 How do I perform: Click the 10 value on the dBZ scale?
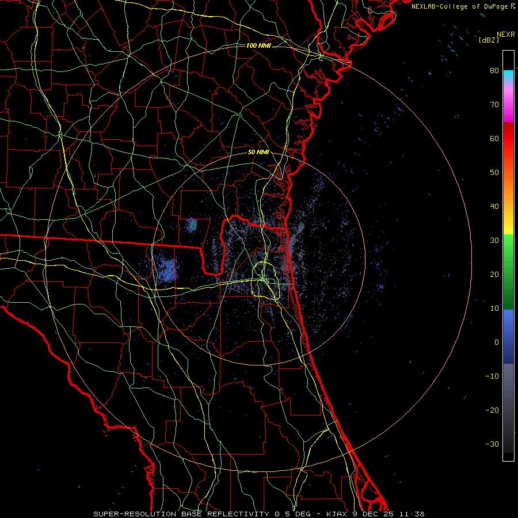[494, 308]
